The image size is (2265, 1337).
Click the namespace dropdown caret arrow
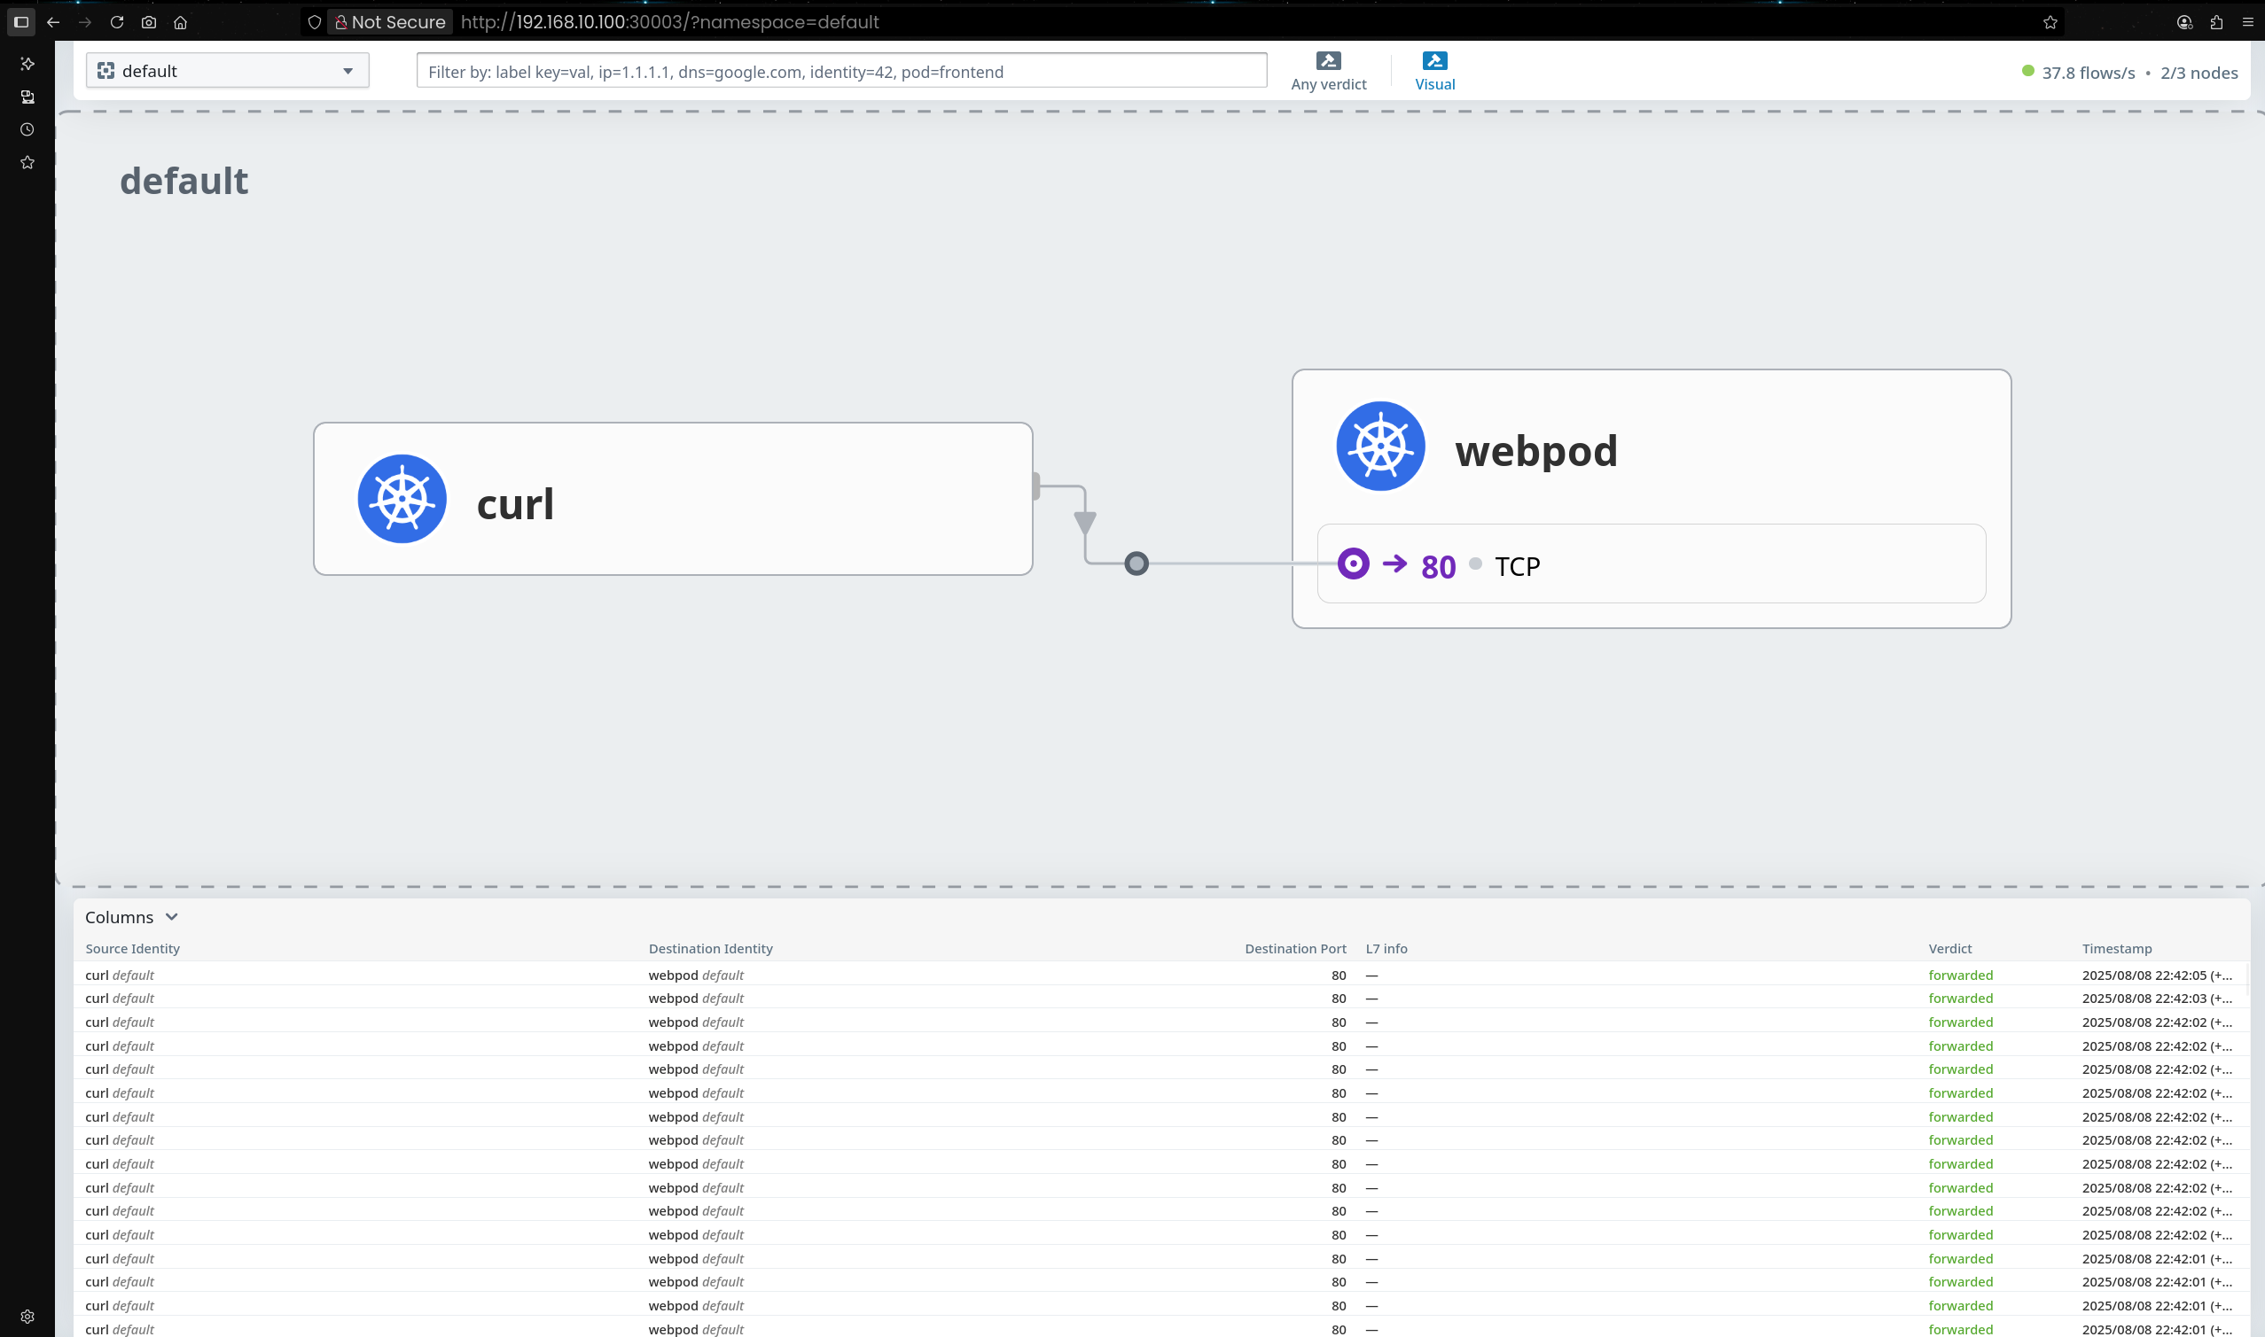tap(348, 71)
